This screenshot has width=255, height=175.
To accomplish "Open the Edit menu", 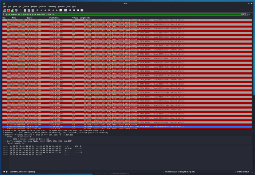I will point(9,7).
